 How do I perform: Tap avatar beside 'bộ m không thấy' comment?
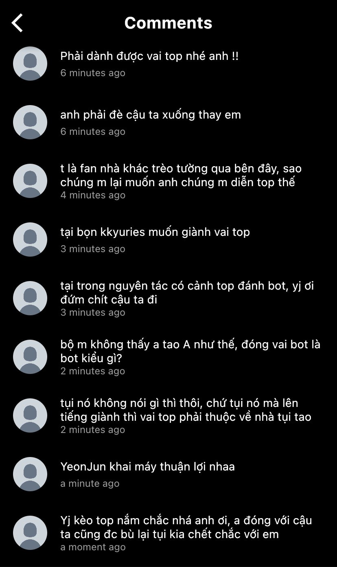(x=30, y=357)
